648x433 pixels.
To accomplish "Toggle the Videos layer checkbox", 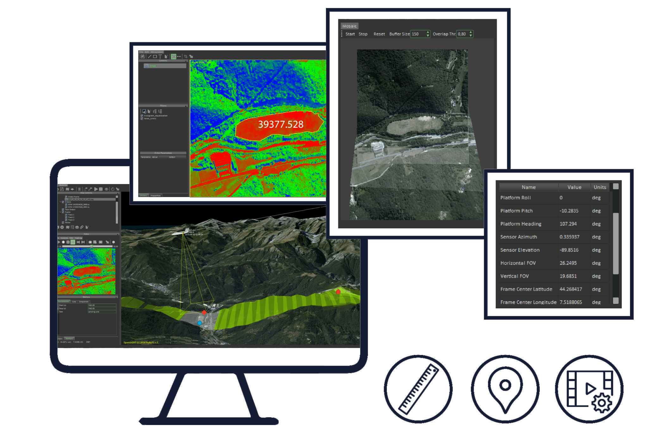I will click(x=63, y=202).
